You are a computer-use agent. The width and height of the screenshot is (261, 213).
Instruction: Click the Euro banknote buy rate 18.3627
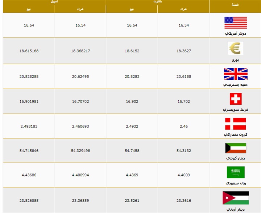(x=183, y=51)
